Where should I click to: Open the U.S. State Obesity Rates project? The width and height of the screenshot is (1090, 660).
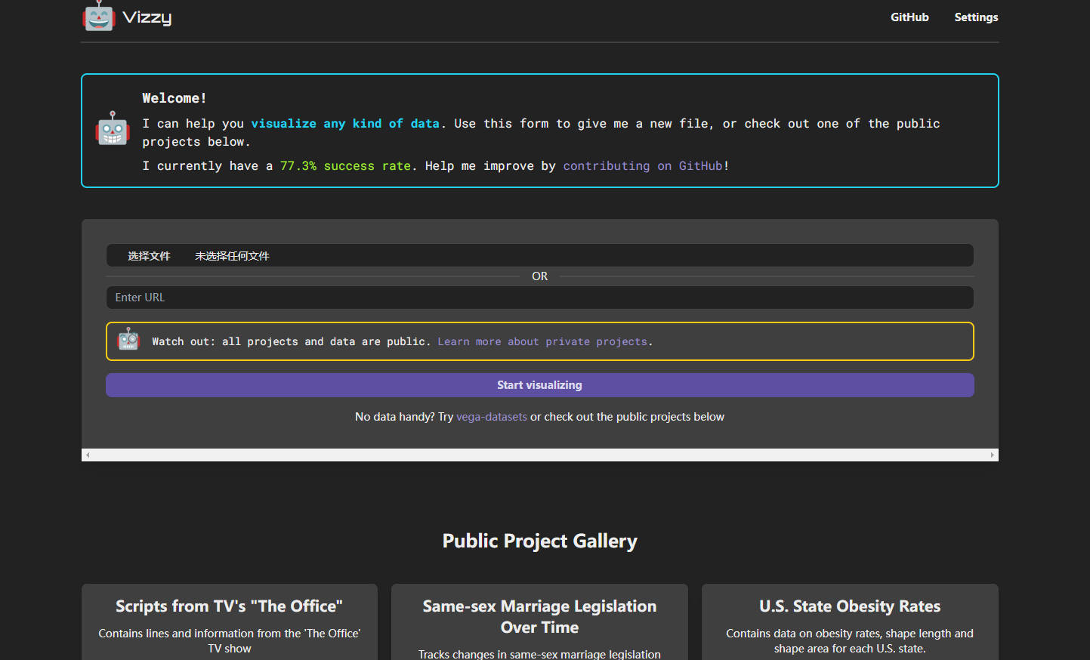pos(849,606)
